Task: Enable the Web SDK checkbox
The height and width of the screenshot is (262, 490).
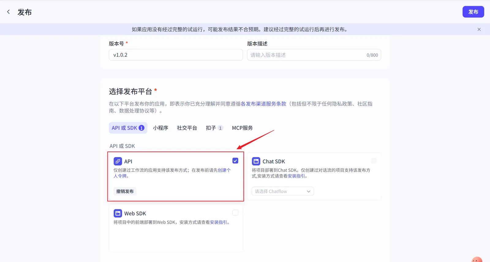Action: coord(235,213)
